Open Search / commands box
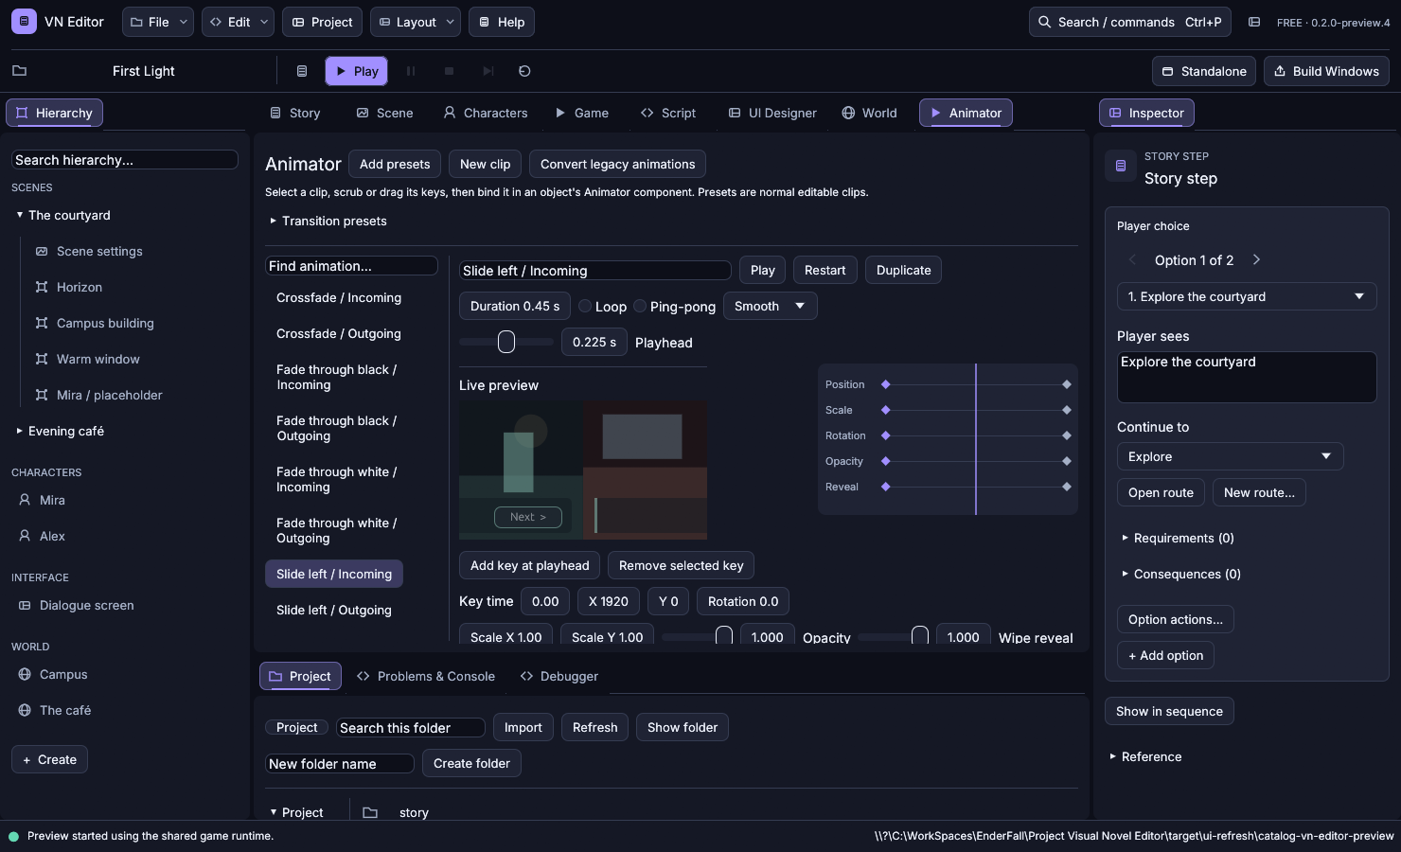 pyautogui.click(x=1129, y=22)
